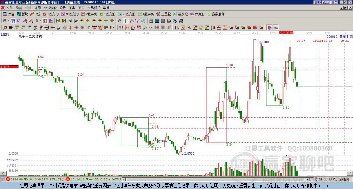
Task: Click the 老子十二宫结构 label
Action: pyautogui.click(x=30, y=36)
